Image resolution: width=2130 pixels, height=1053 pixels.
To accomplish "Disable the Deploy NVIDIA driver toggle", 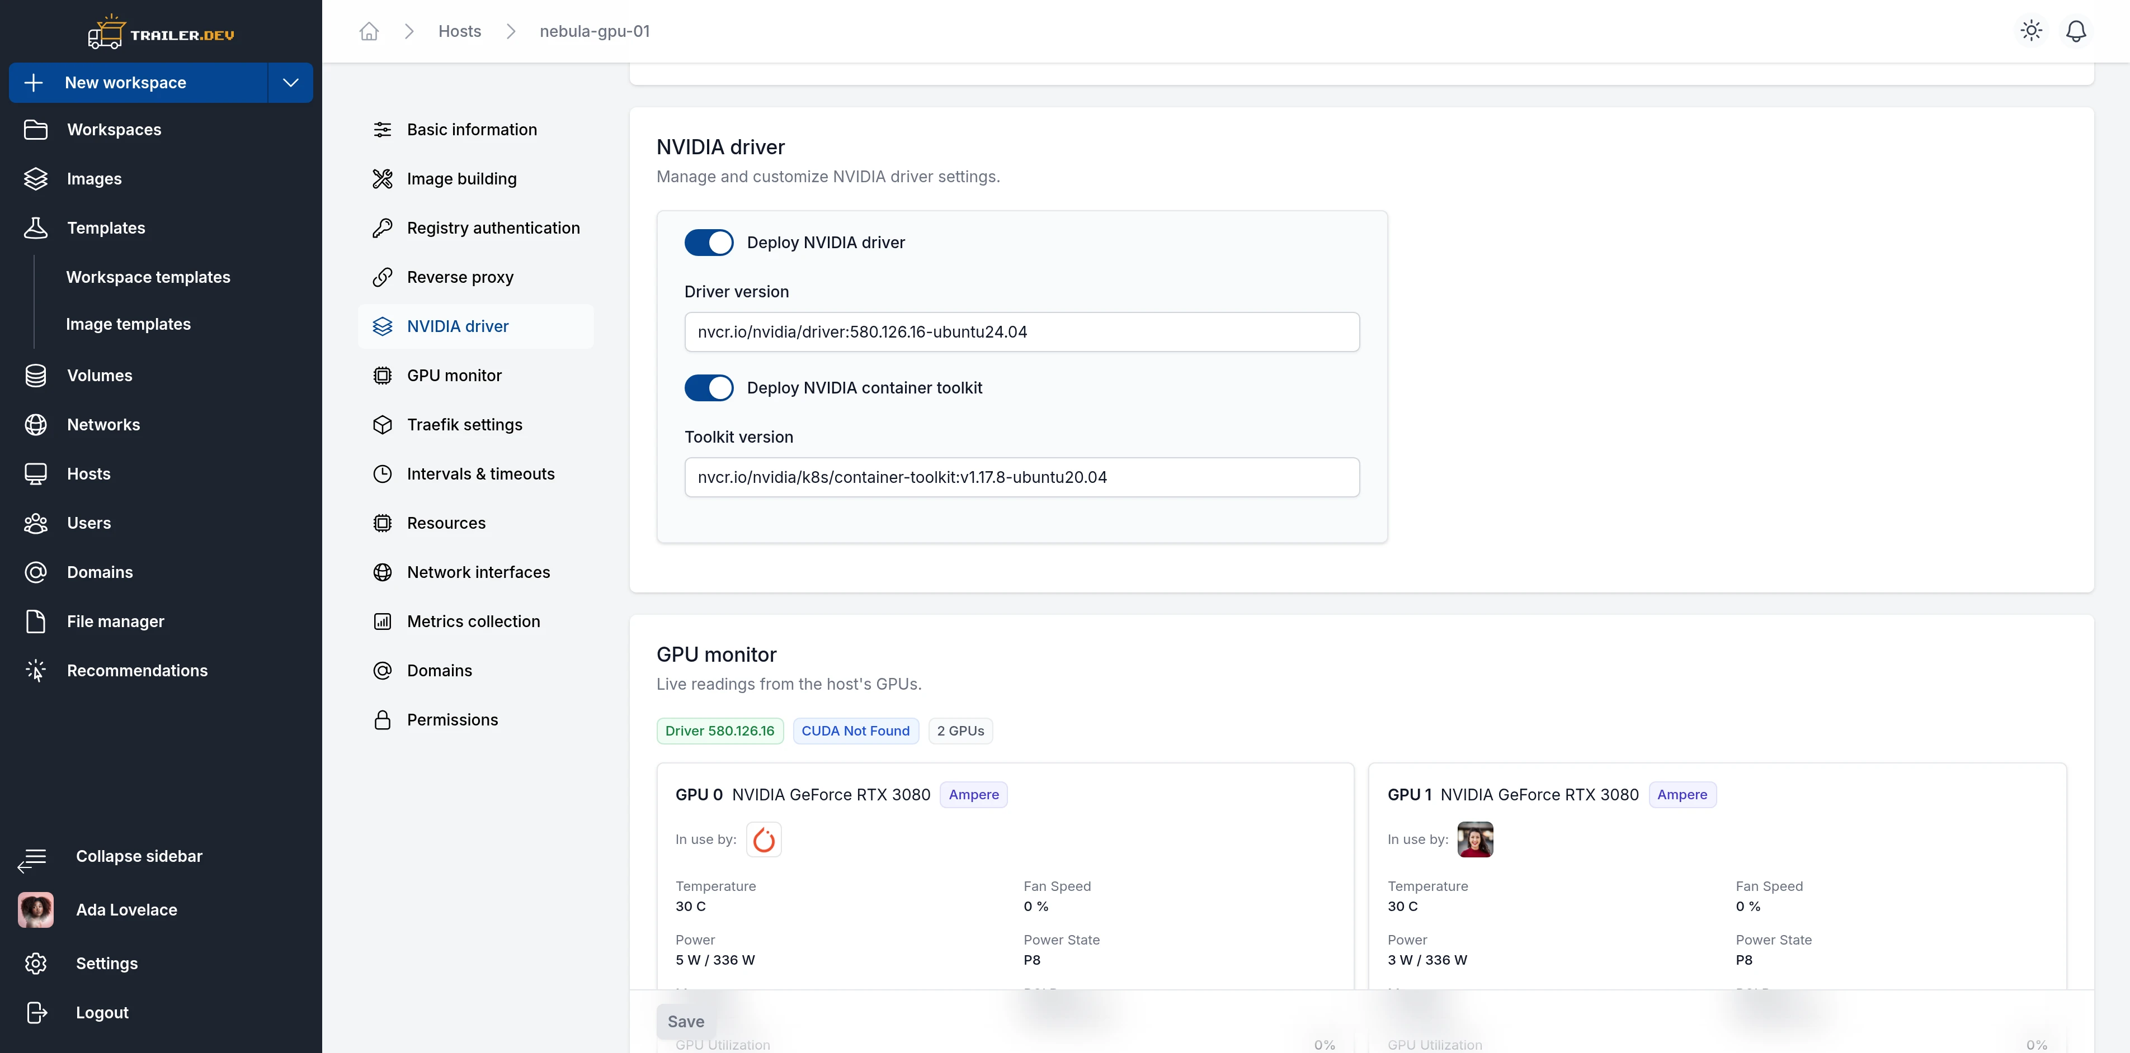I will 709,242.
